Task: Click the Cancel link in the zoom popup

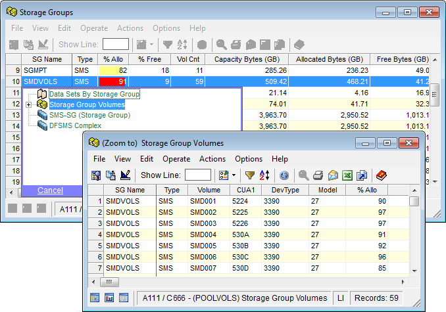Action: point(50,190)
